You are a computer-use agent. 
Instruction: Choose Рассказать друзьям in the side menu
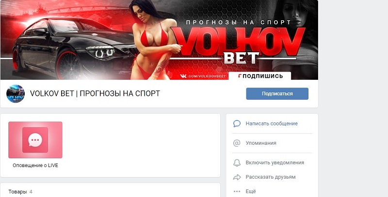tap(271, 177)
